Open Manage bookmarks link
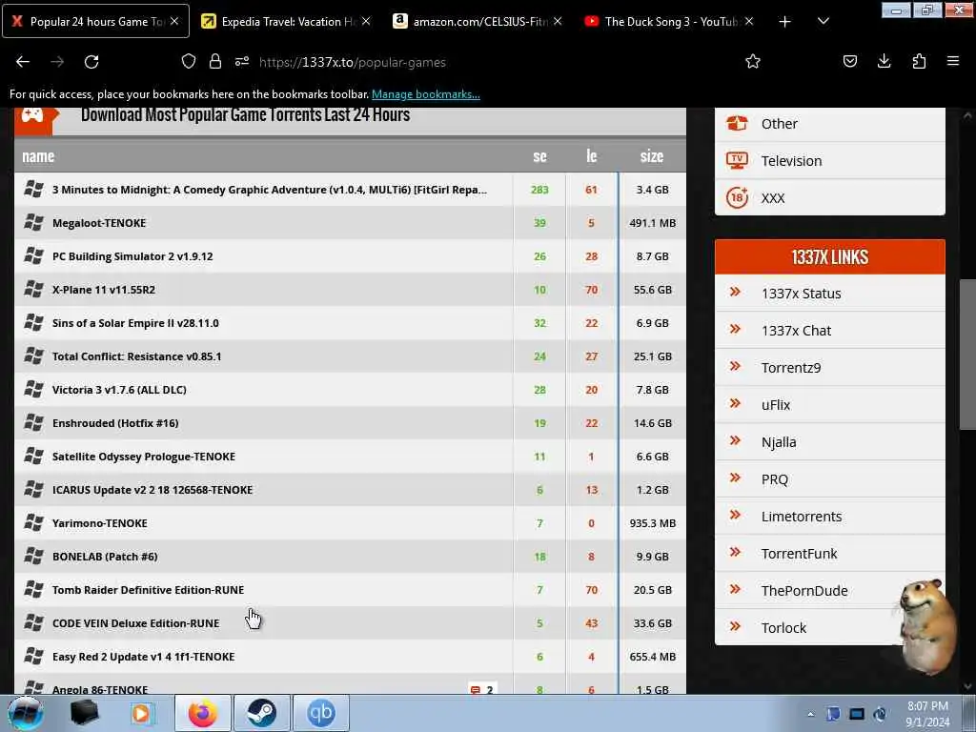Image resolution: width=976 pixels, height=732 pixels. pos(426,94)
